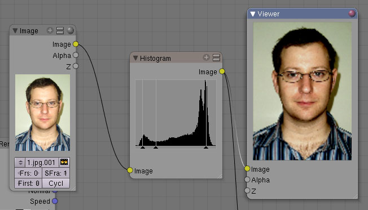Toggle preview sphere icon on Image node
Screen dimensions: 368x210
[x=71, y=30]
